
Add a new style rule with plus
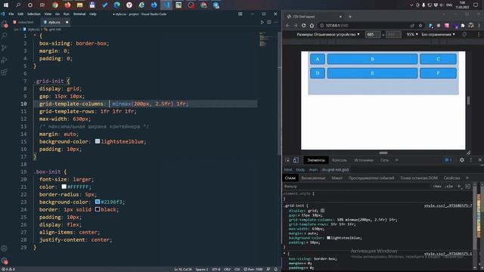[459, 187]
